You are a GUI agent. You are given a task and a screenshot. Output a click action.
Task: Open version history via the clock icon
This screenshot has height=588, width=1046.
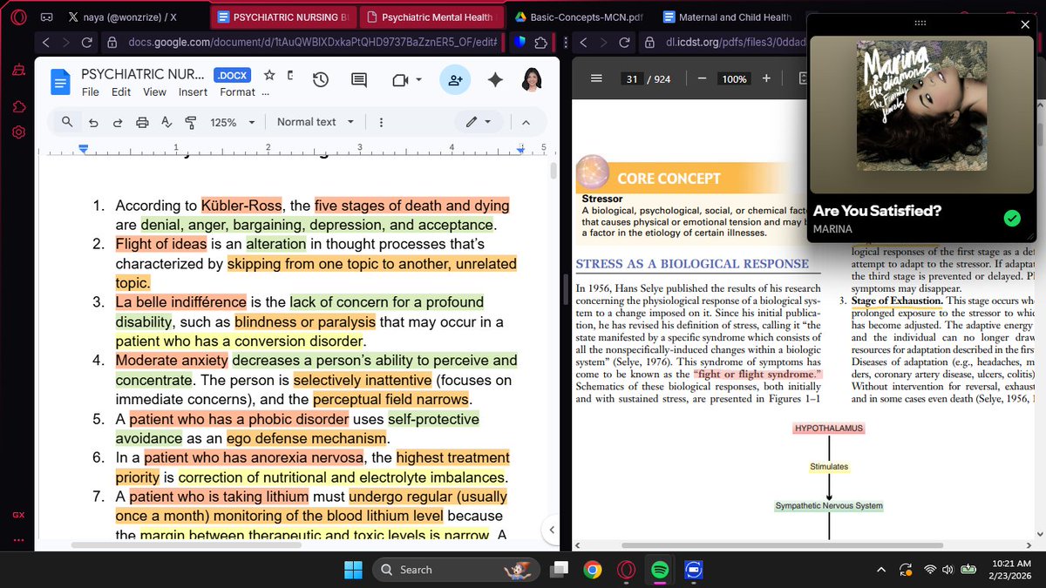[321, 79]
